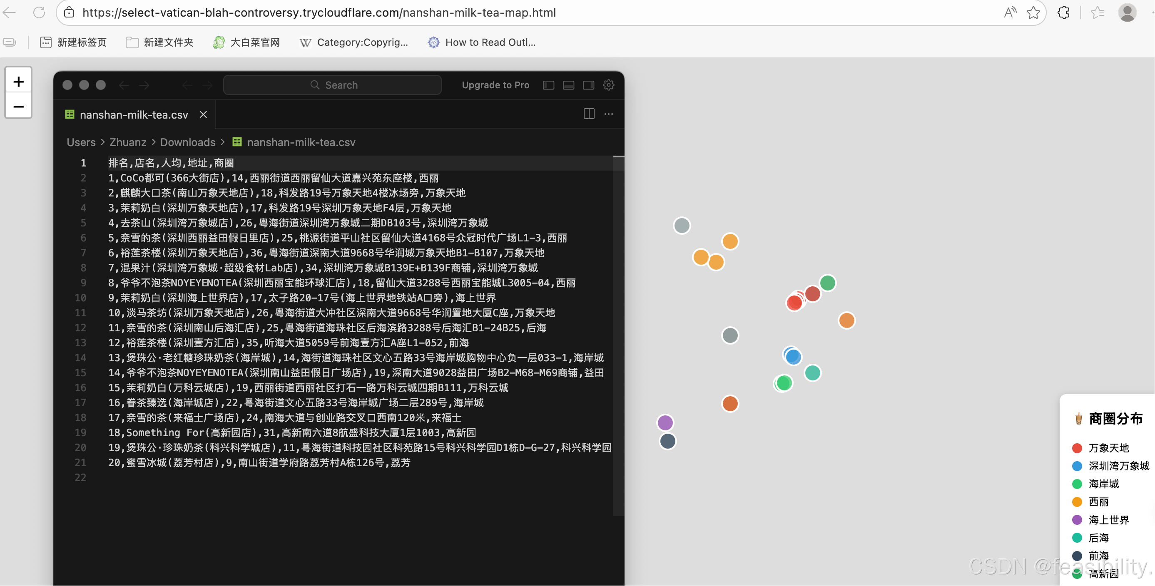Open the editor settings gear icon
Image resolution: width=1155 pixels, height=586 pixels.
608,84
